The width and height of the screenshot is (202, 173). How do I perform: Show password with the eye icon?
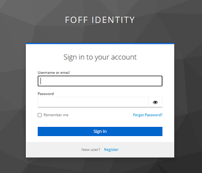[x=155, y=102]
